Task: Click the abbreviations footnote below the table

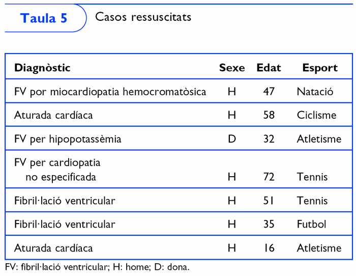Action: click(97, 267)
